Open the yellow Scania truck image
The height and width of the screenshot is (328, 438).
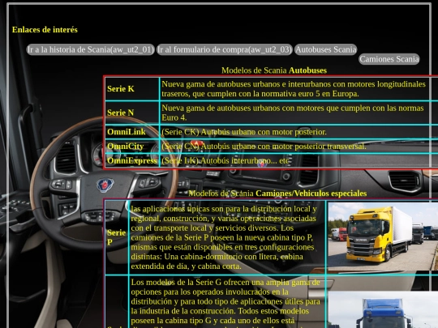tap(383, 236)
